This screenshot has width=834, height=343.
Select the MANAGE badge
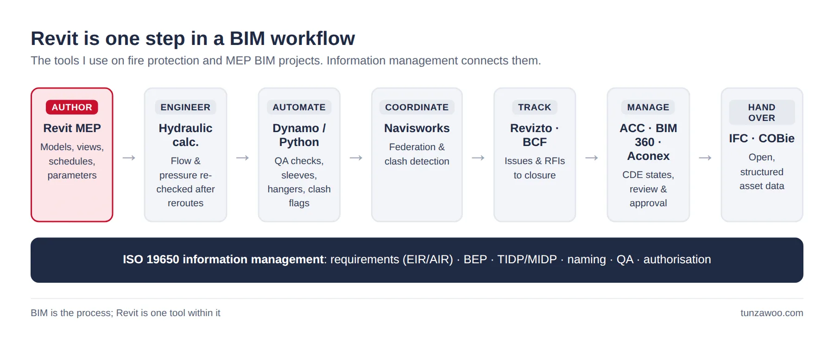[648, 107]
